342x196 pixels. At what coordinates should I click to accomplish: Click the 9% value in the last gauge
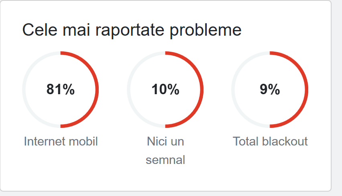270,89
